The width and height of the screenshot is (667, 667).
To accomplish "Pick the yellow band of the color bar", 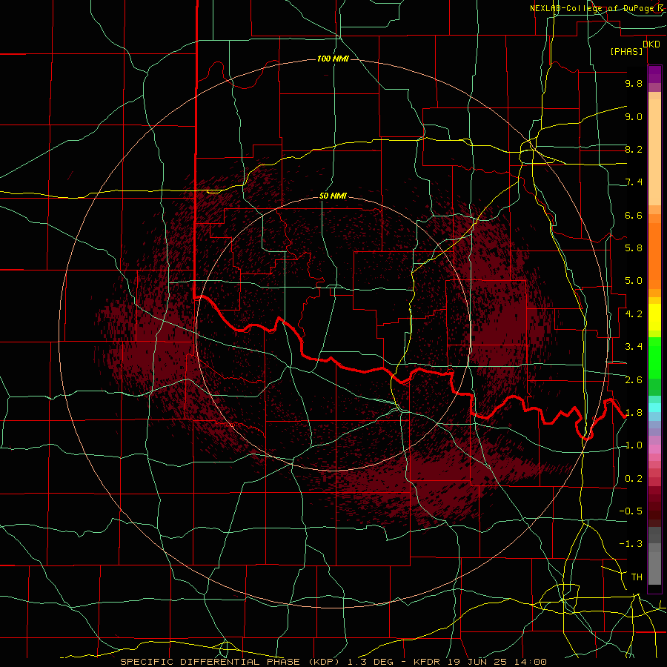I will 654,316.
